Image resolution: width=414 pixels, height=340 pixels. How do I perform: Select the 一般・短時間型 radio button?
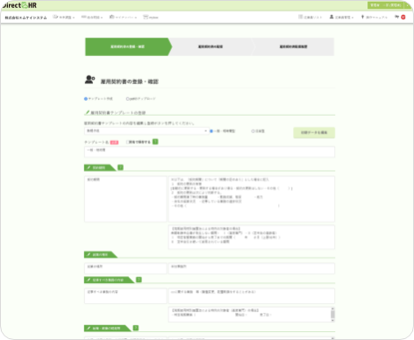tap(211, 131)
